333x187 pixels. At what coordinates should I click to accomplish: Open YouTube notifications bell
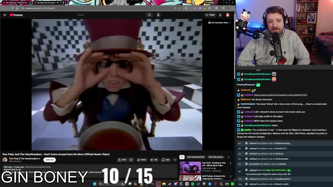click(220, 15)
